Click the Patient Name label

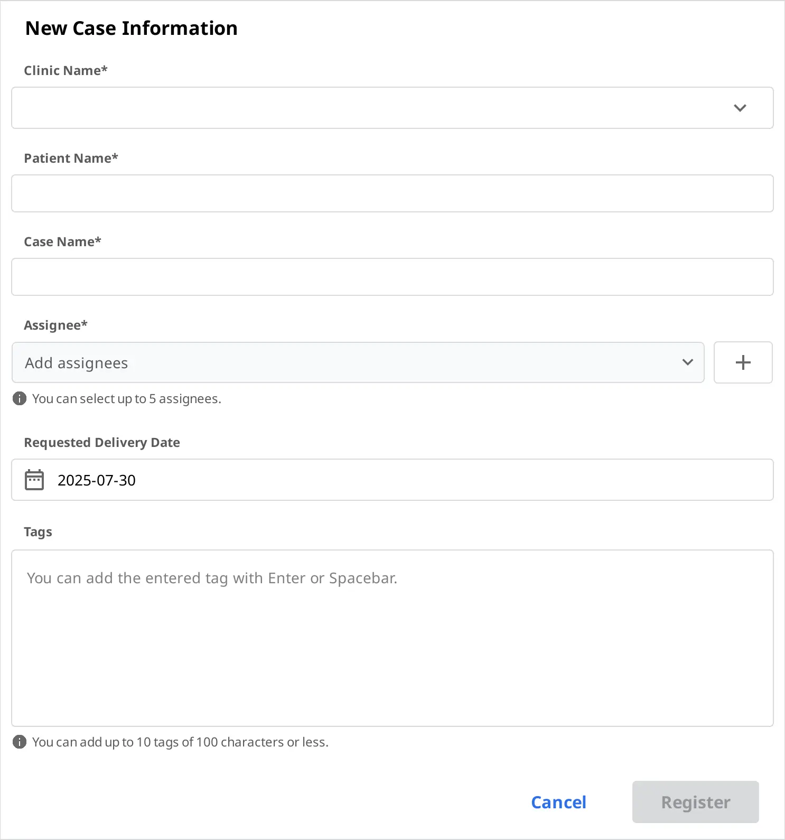point(71,158)
